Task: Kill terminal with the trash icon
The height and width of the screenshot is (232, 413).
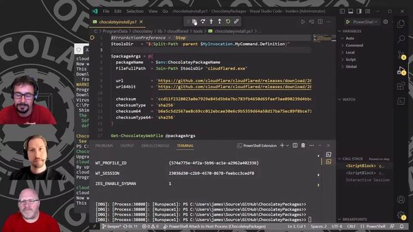Action: (x=303, y=146)
